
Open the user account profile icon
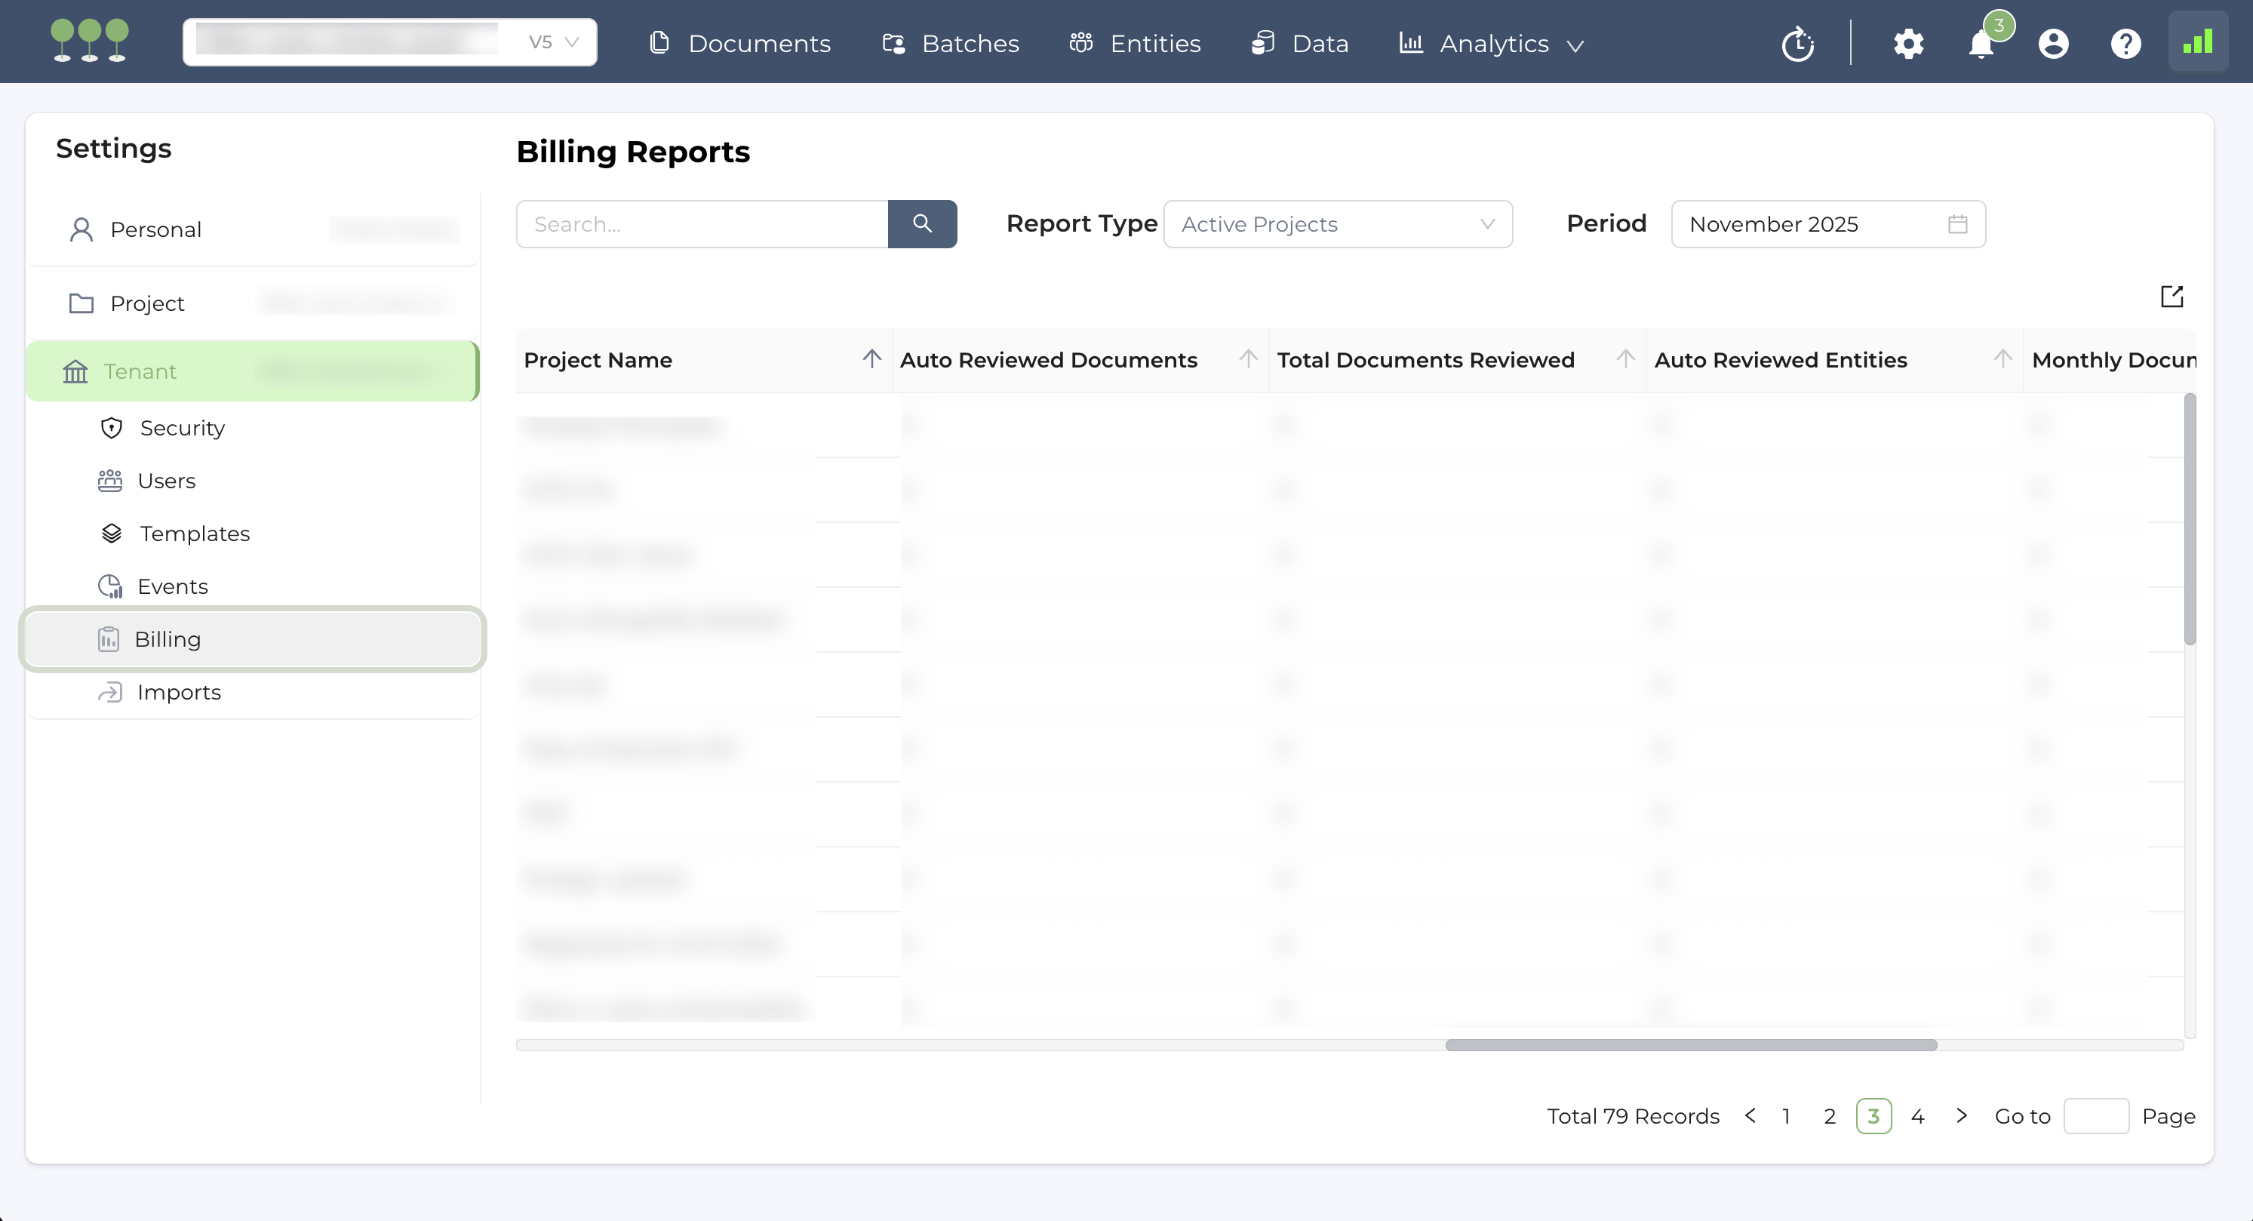2053,43
